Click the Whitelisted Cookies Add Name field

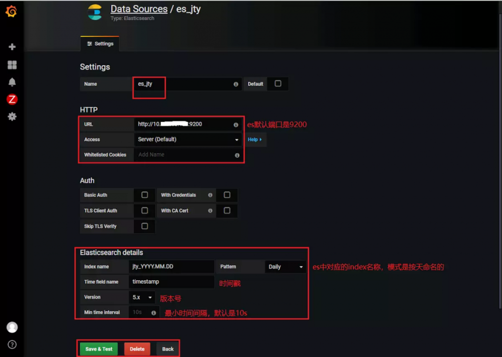point(188,155)
